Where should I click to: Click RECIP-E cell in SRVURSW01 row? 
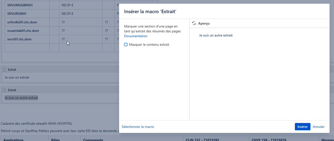click(81, 14)
